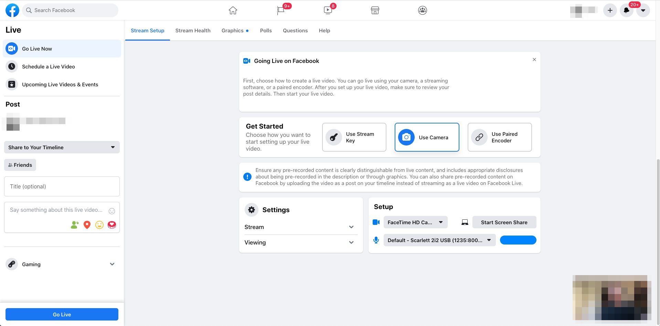This screenshot has width=660, height=326.
Task: Switch to the Stream Setup tab
Action: tap(148, 31)
